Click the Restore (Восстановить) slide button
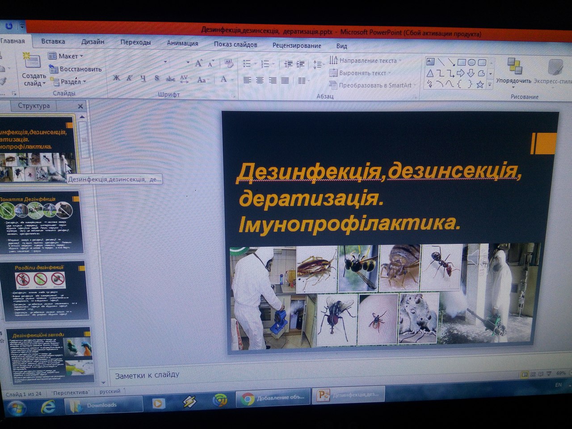 75,69
